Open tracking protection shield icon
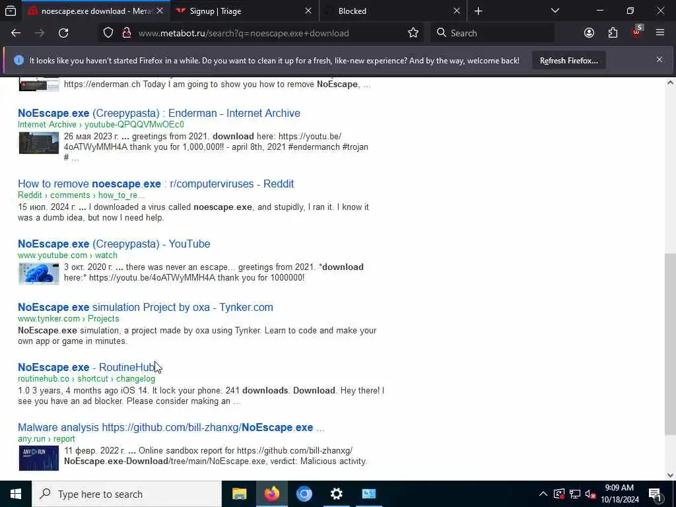Image resolution: width=676 pixels, height=507 pixels. [x=108, y=33]
